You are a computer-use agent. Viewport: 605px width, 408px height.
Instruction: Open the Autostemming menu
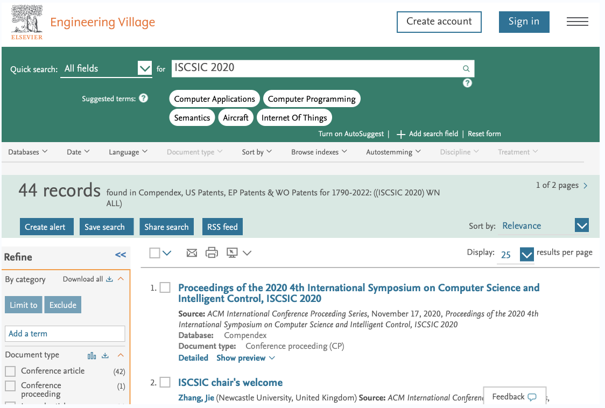click(393, 152)
